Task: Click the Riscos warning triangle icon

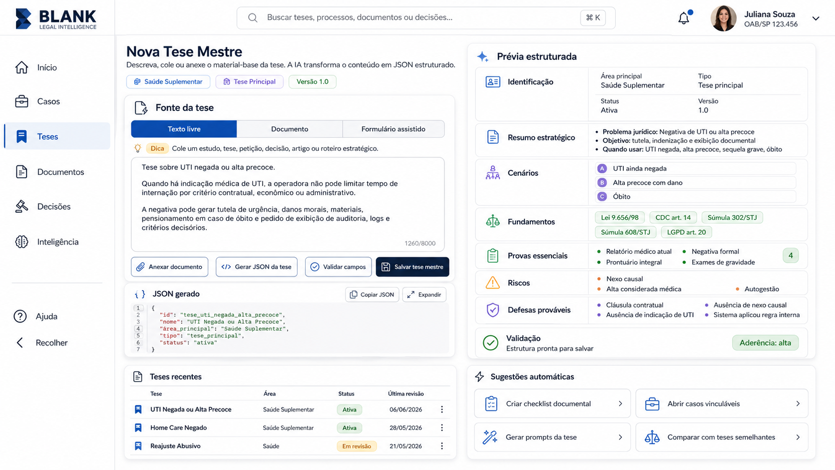Action: 493,283
